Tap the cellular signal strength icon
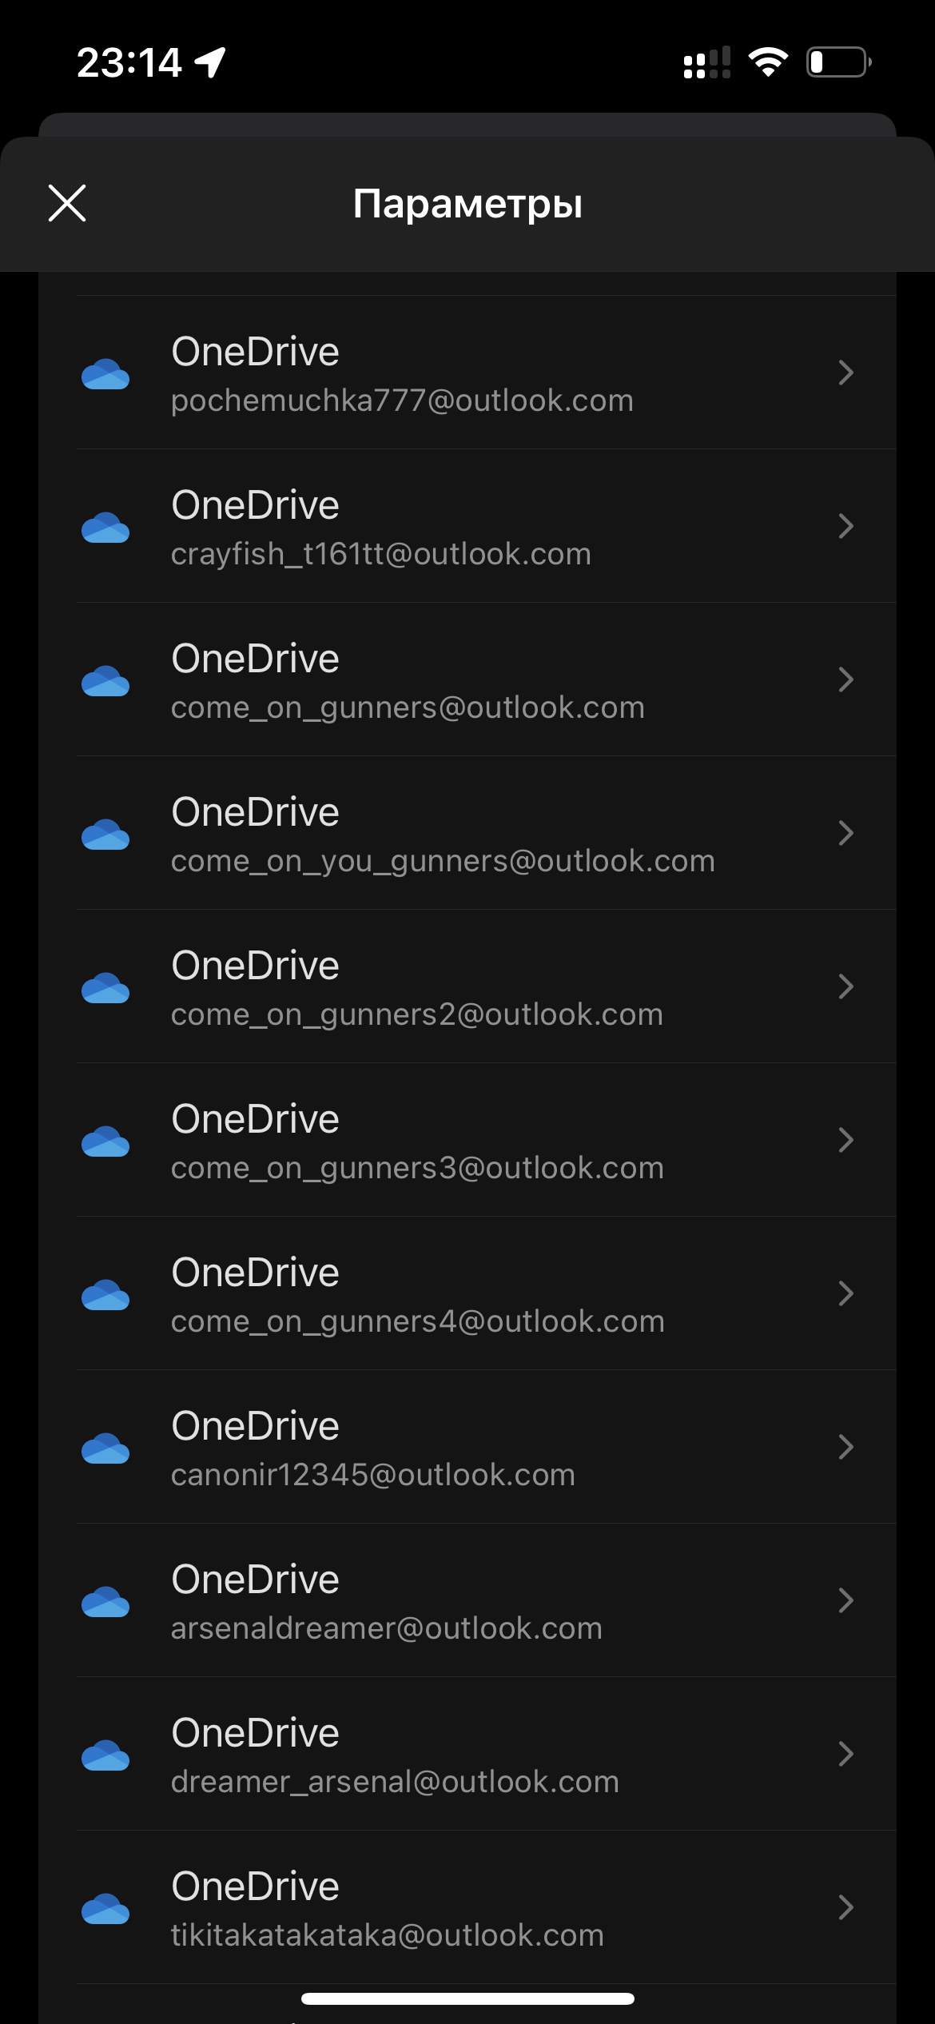 tap(707, 62)
